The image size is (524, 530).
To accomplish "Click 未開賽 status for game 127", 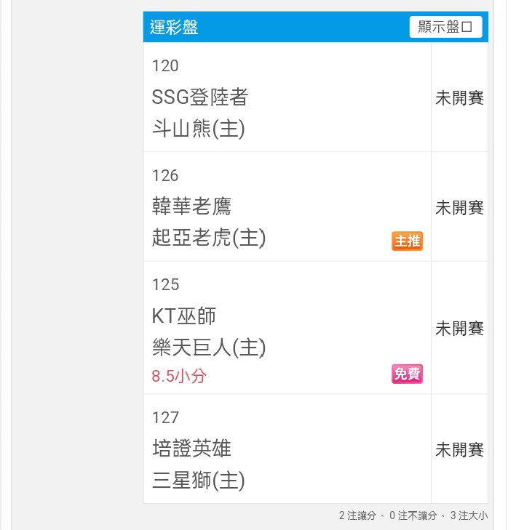I will [x=459, y=450].
